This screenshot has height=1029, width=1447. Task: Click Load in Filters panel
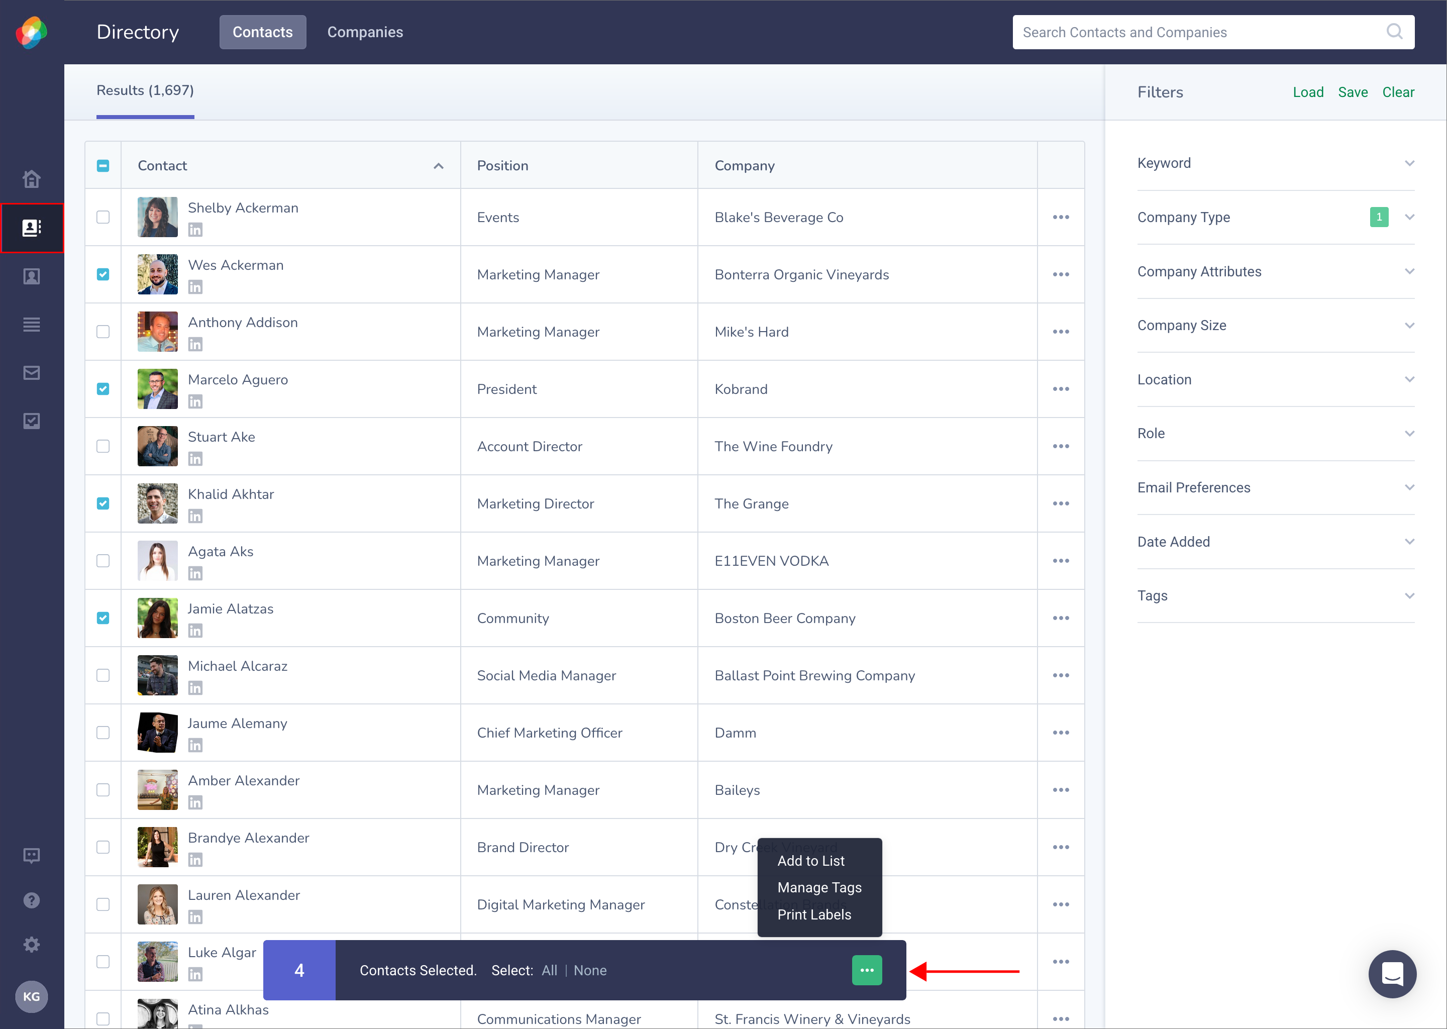point(1308,92)
